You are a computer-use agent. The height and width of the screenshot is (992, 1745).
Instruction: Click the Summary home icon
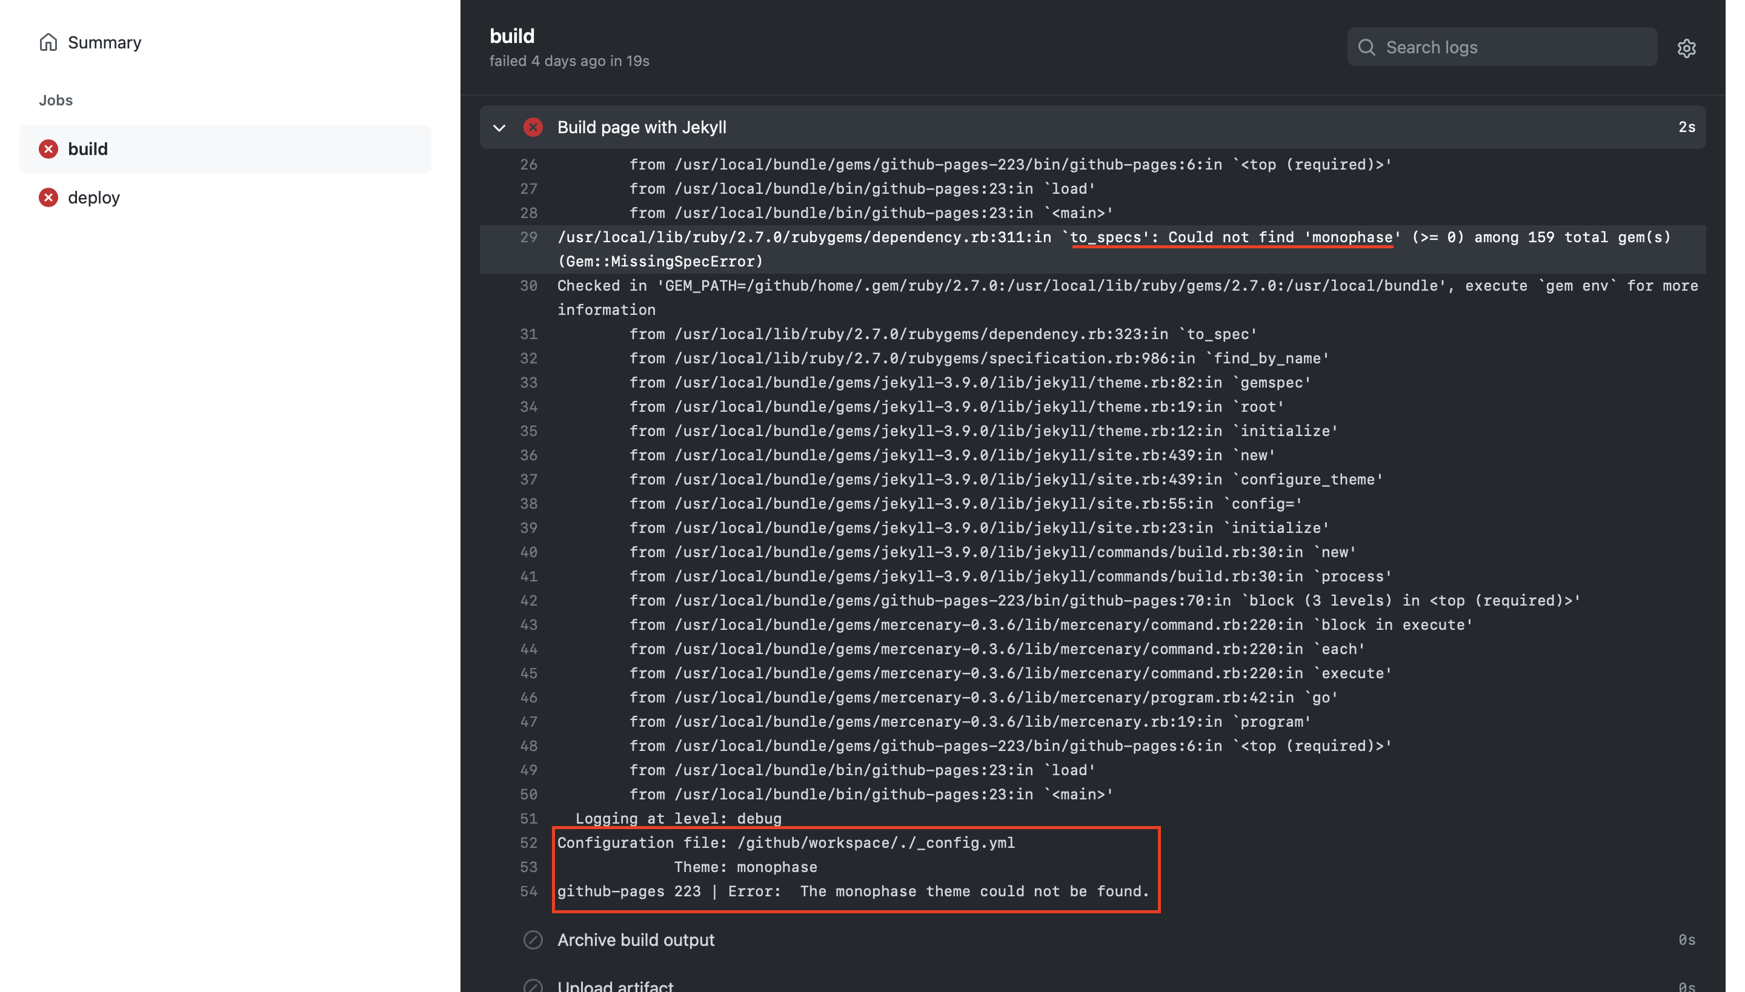(x=48, y=42)
